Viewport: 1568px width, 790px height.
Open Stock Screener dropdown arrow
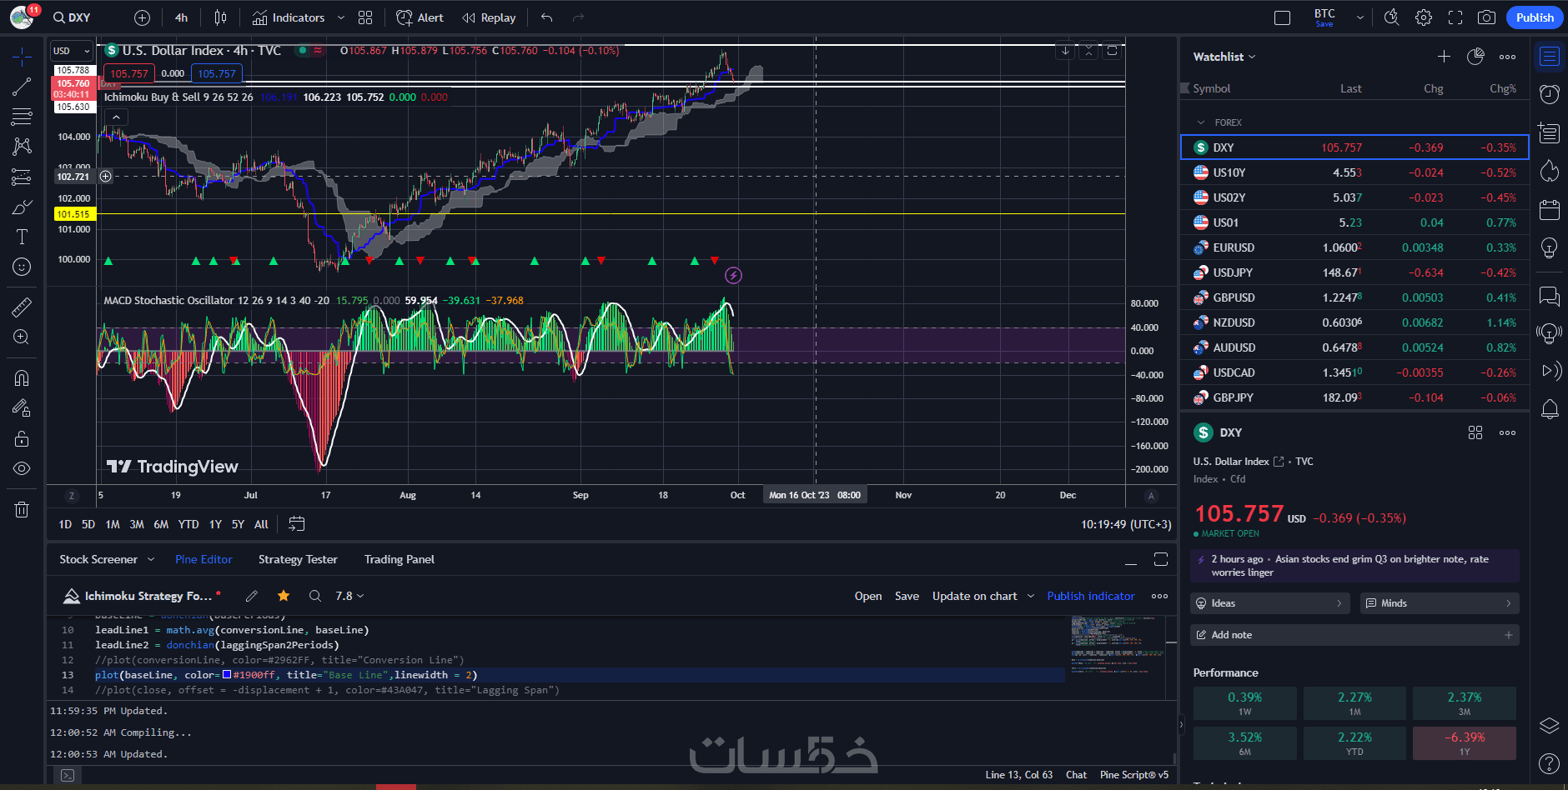click(151, 559)
